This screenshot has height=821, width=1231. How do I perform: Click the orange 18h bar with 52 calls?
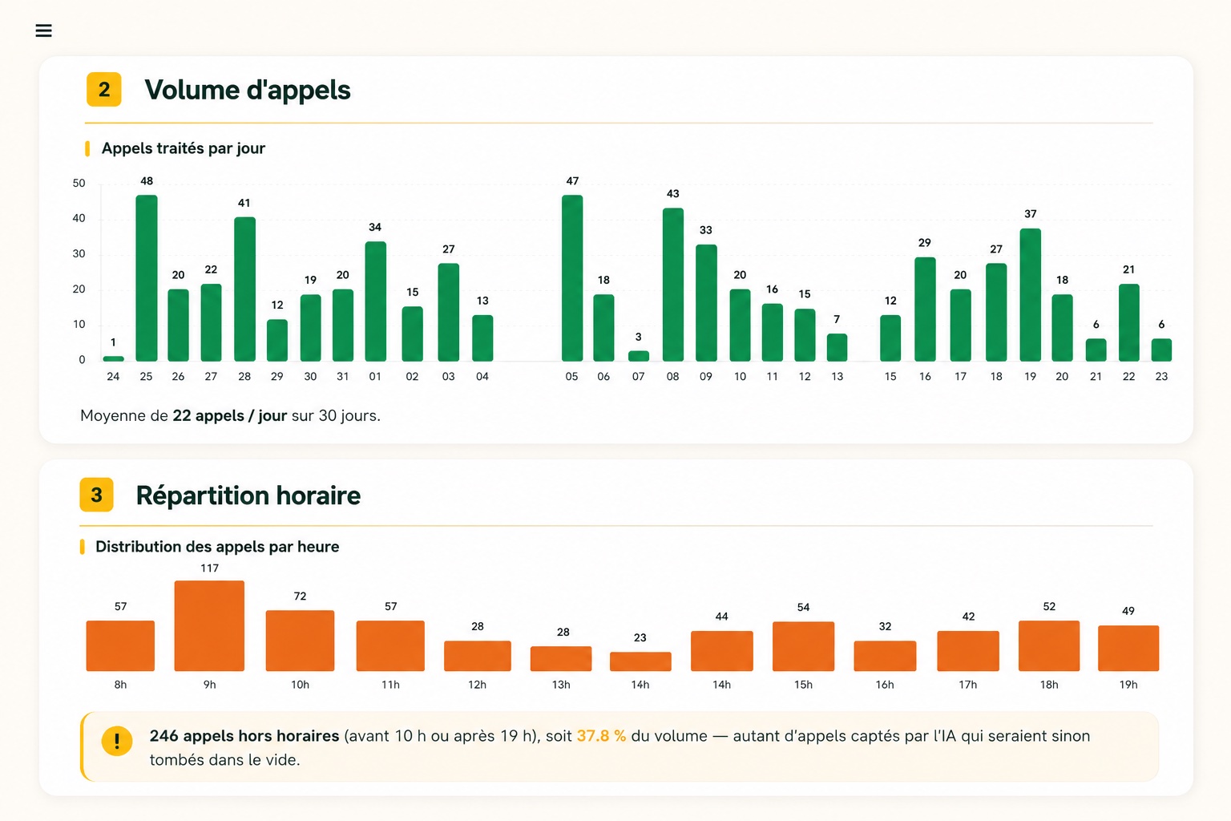pos(1049,646)
